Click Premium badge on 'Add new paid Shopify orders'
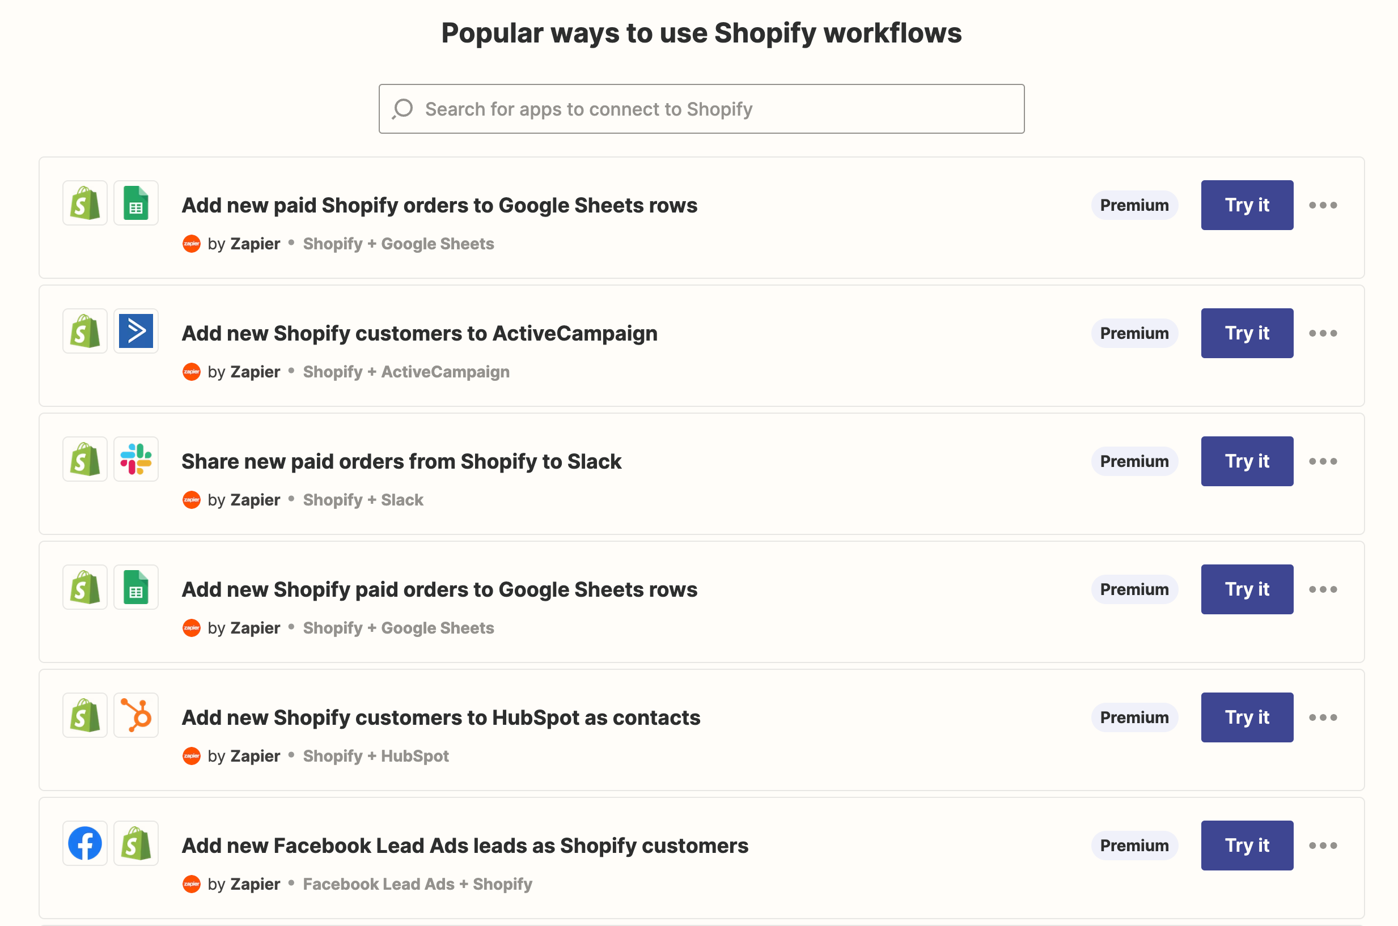Screen dimensions: 1398x926 coord(1134,205)
